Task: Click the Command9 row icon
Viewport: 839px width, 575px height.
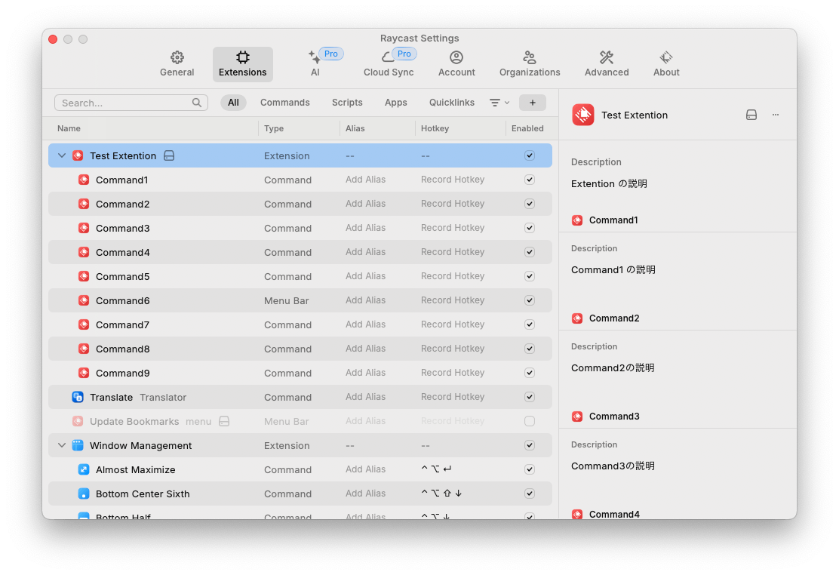Action: point(84,373)
